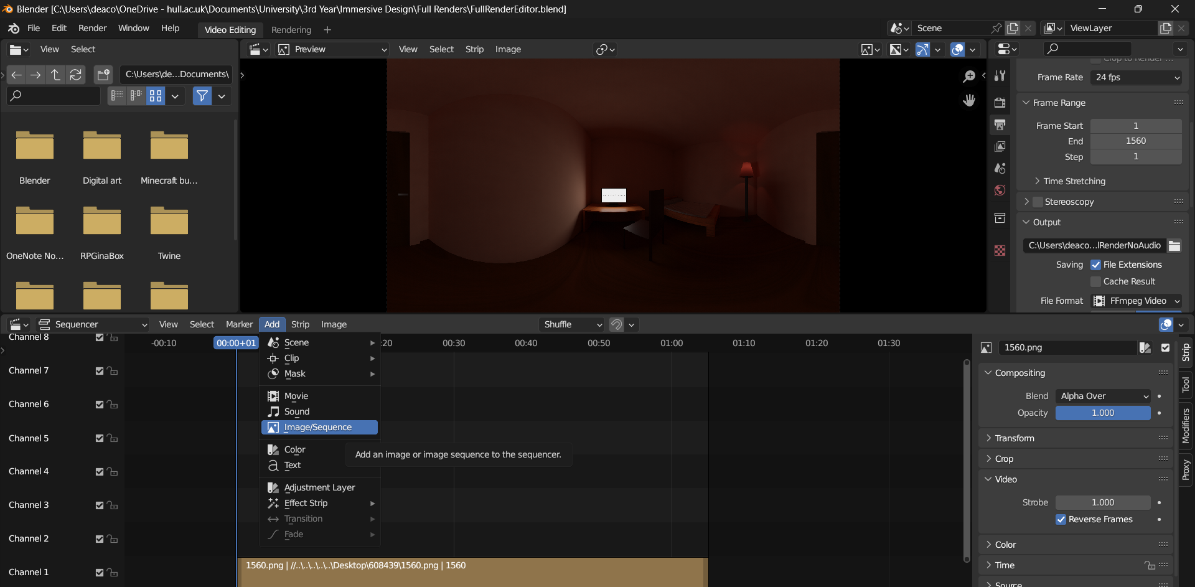Open View Layer properties tab icon
The height and width of the screenshot is (587, 1195).
[1000, 146]
